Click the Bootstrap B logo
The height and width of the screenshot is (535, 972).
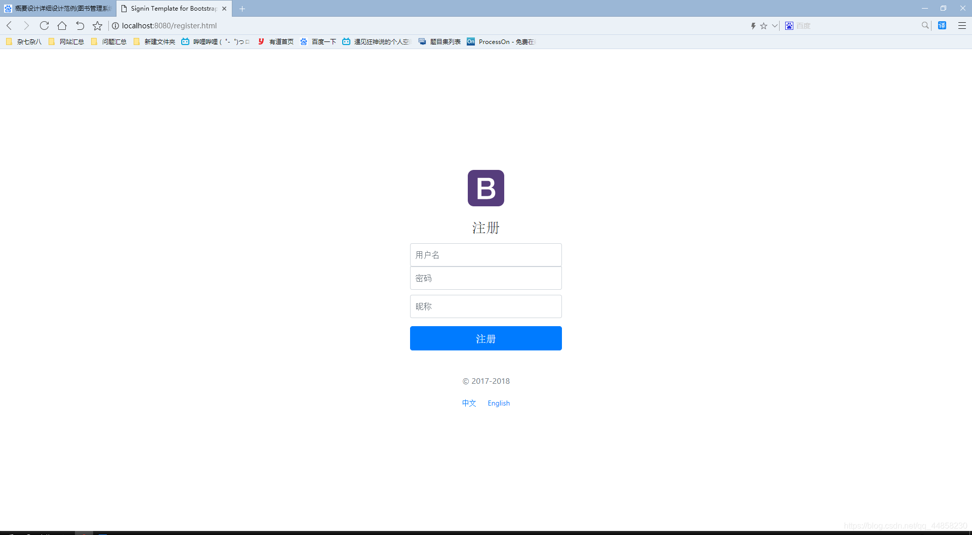[486, 188]
